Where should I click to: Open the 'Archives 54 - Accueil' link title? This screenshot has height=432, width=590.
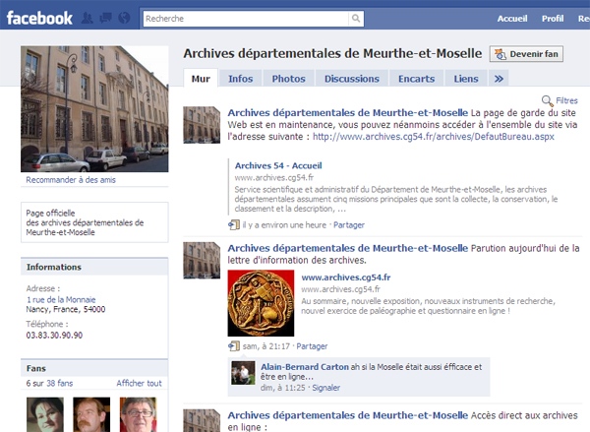click(x=278, y=165)
